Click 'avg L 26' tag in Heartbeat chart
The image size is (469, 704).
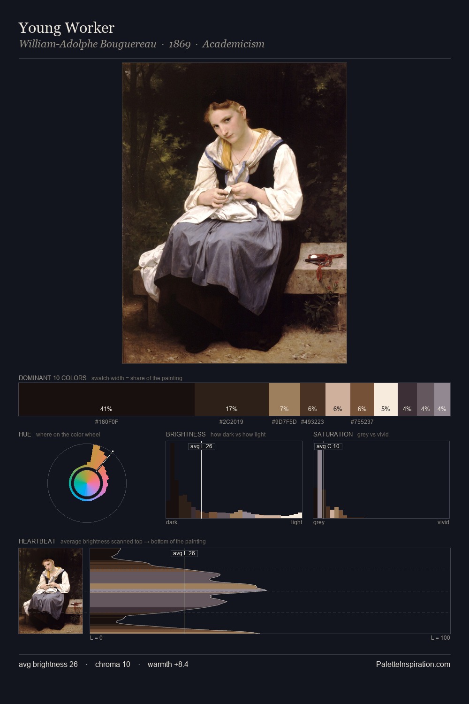[184, 553]
